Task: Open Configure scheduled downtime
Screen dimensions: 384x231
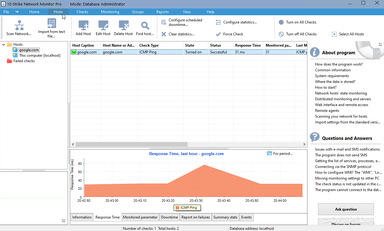Action: [182, 22]
